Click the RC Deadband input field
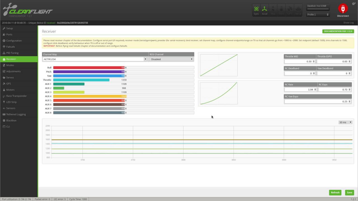358x201 pixels. click(x=300, y=73)
